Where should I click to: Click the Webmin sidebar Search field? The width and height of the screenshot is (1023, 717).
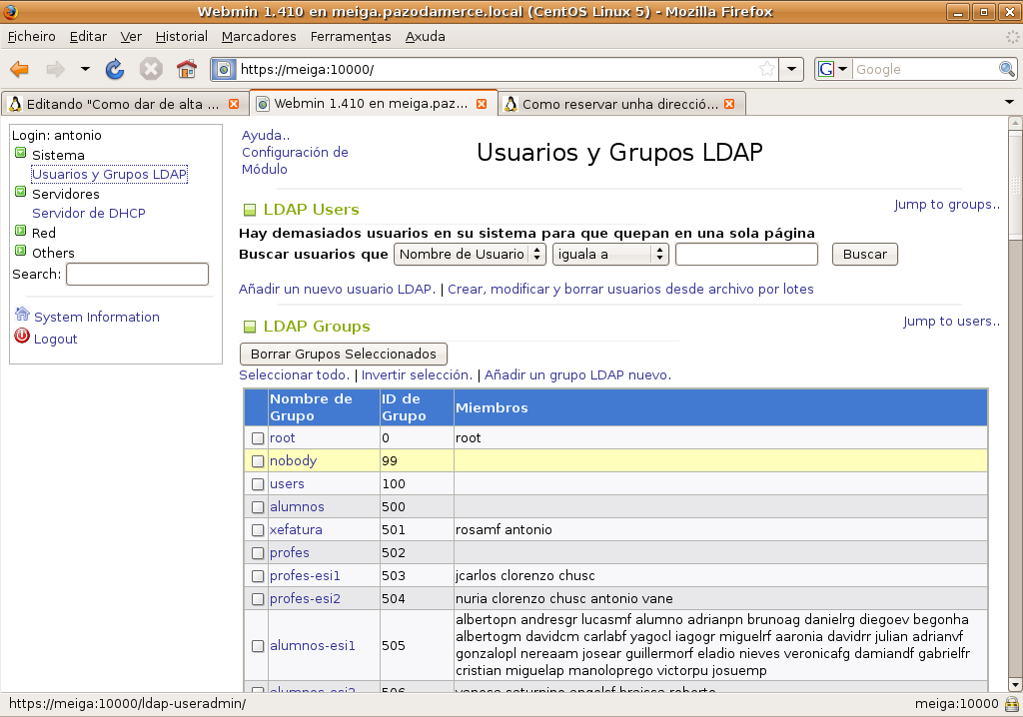pos(137,274)
